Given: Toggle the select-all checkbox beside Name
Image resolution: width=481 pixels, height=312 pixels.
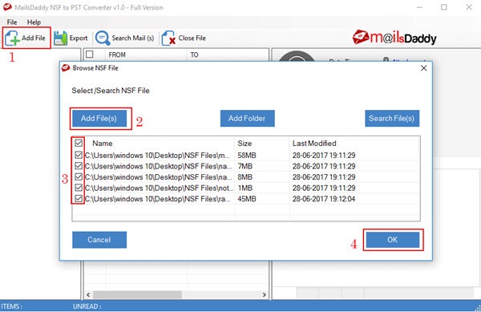Looking at the screenshot, I should (79, 143).
